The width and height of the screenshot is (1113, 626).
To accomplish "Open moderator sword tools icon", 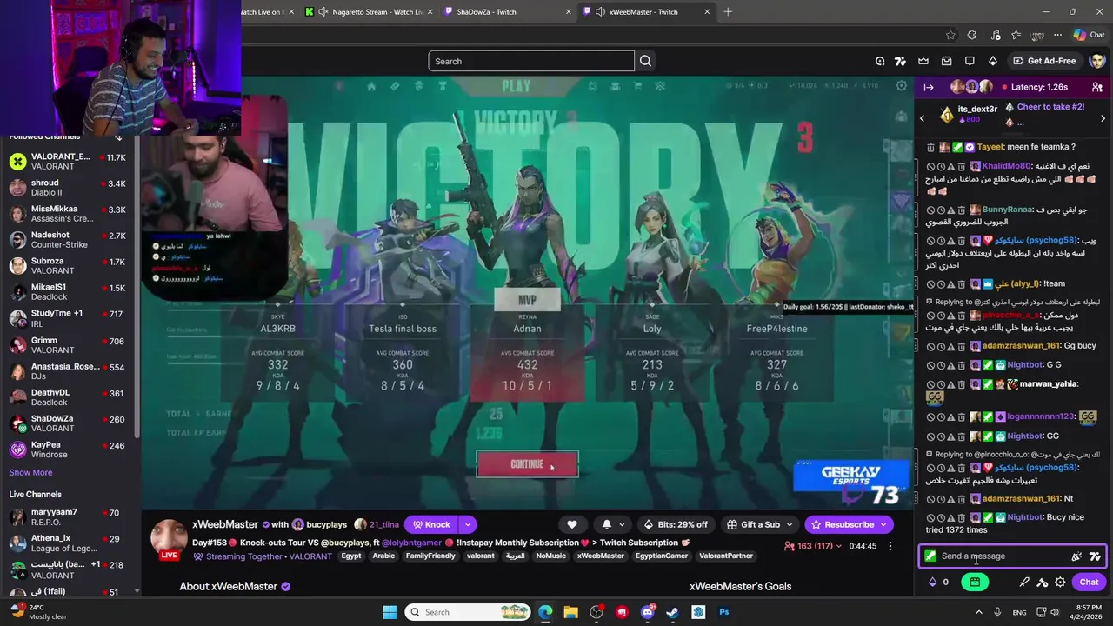I will pyautogui.click(x=1024, y=583).
